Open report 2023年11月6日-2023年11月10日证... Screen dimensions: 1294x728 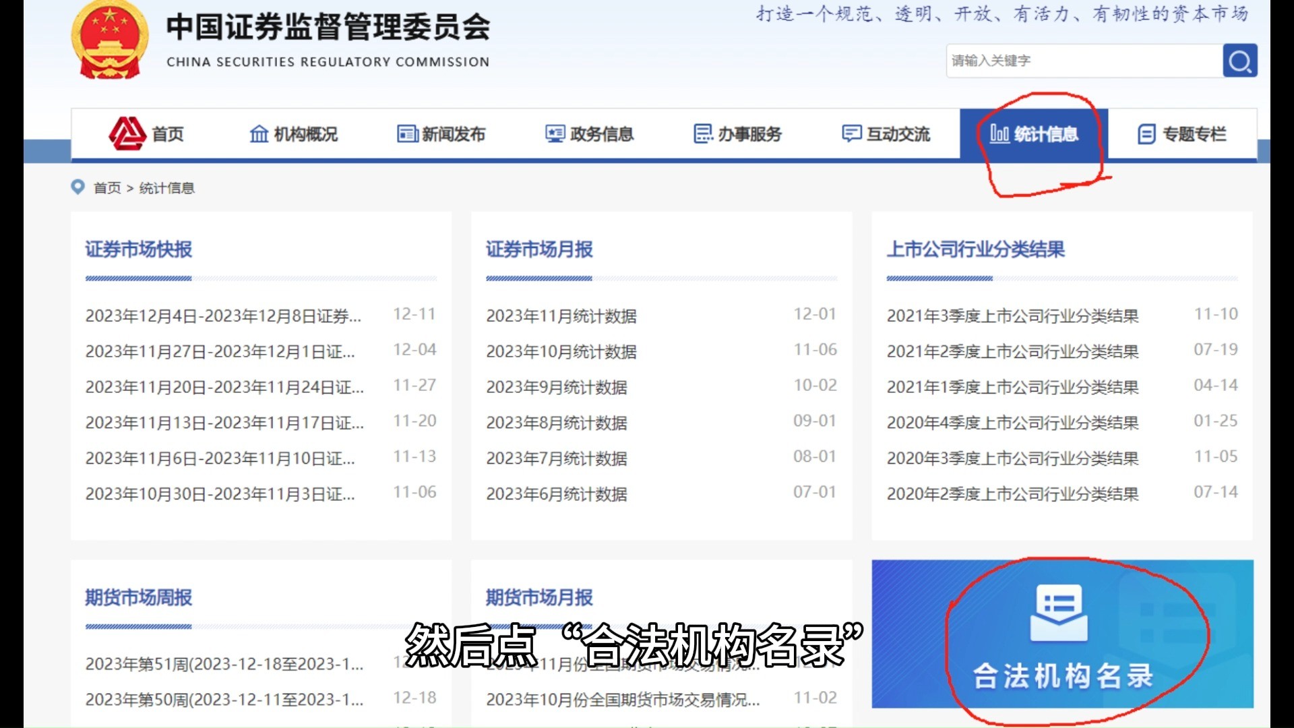coord(220,458)
